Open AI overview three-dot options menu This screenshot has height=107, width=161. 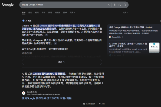pyautogui.click(x=160, y=21)
